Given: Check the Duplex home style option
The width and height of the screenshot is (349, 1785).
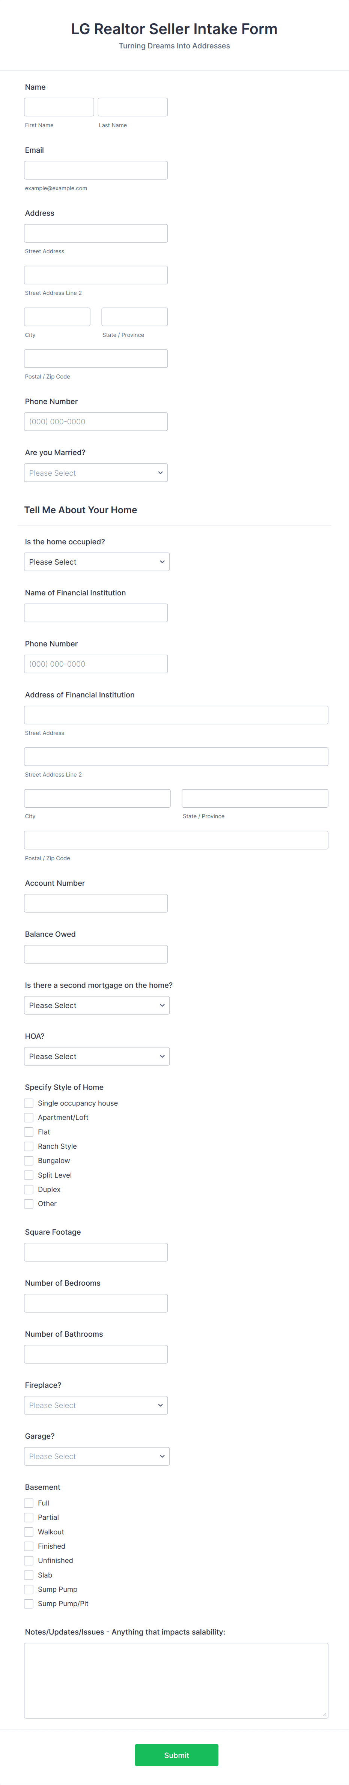Looking at the screenshot, I should pos(29,1189).
